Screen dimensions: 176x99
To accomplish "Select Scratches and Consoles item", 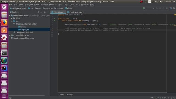I will coord(23,38).
